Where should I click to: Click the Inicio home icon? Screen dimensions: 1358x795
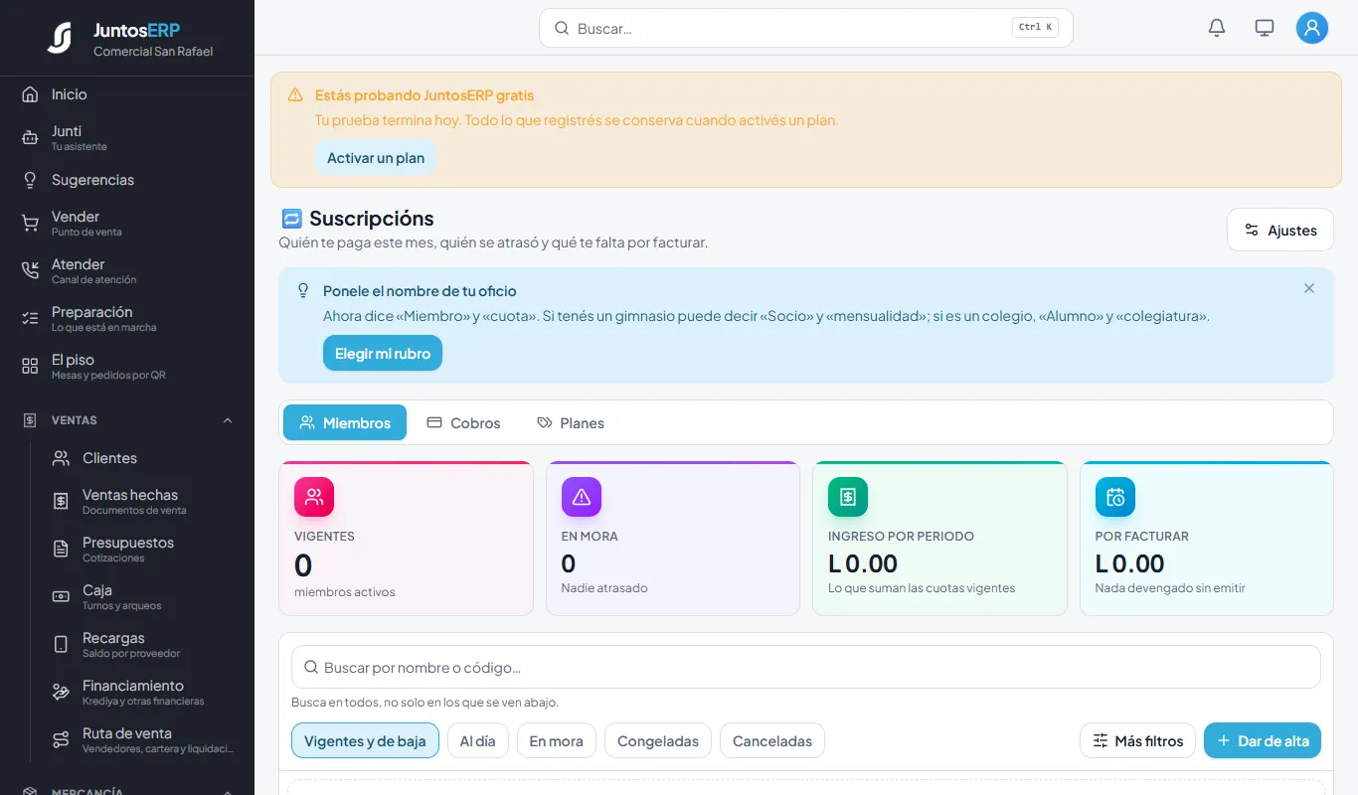30,94
